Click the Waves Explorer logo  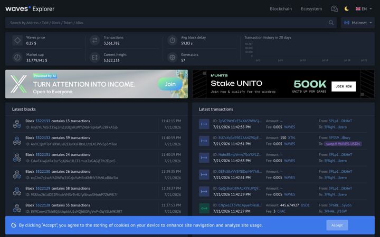(x=30, y=9)
